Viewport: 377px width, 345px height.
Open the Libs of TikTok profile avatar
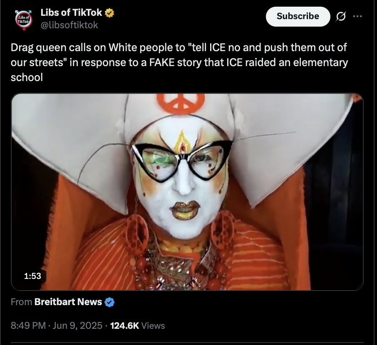pos(24,20)
